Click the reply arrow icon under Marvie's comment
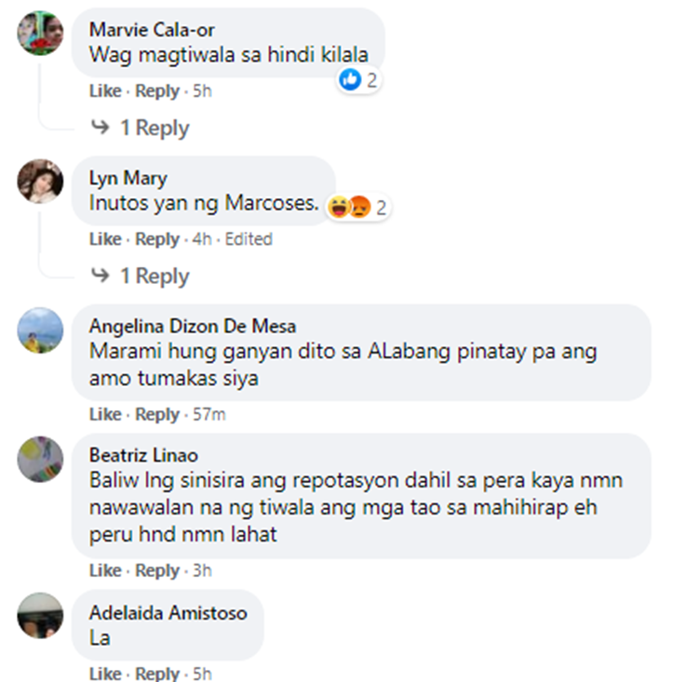Screen dimensions: 698x682 (x=101, y=127)
